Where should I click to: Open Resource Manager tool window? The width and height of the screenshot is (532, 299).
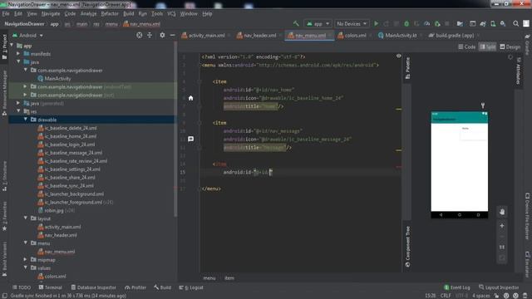(x=4, y=94)
